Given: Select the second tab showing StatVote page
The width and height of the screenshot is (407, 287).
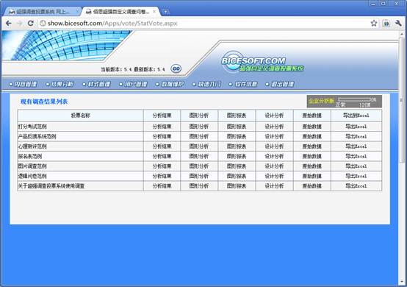Looking at the screenshot, I should (120, 12).
